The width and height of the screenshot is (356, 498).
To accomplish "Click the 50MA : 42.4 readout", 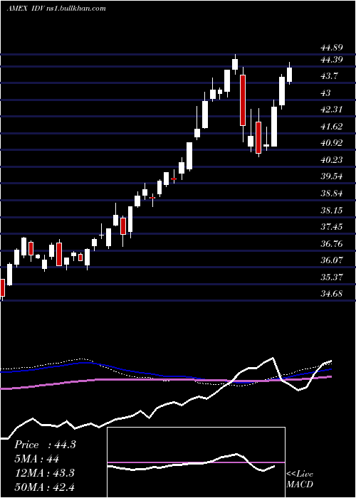I will click(44, 487).
